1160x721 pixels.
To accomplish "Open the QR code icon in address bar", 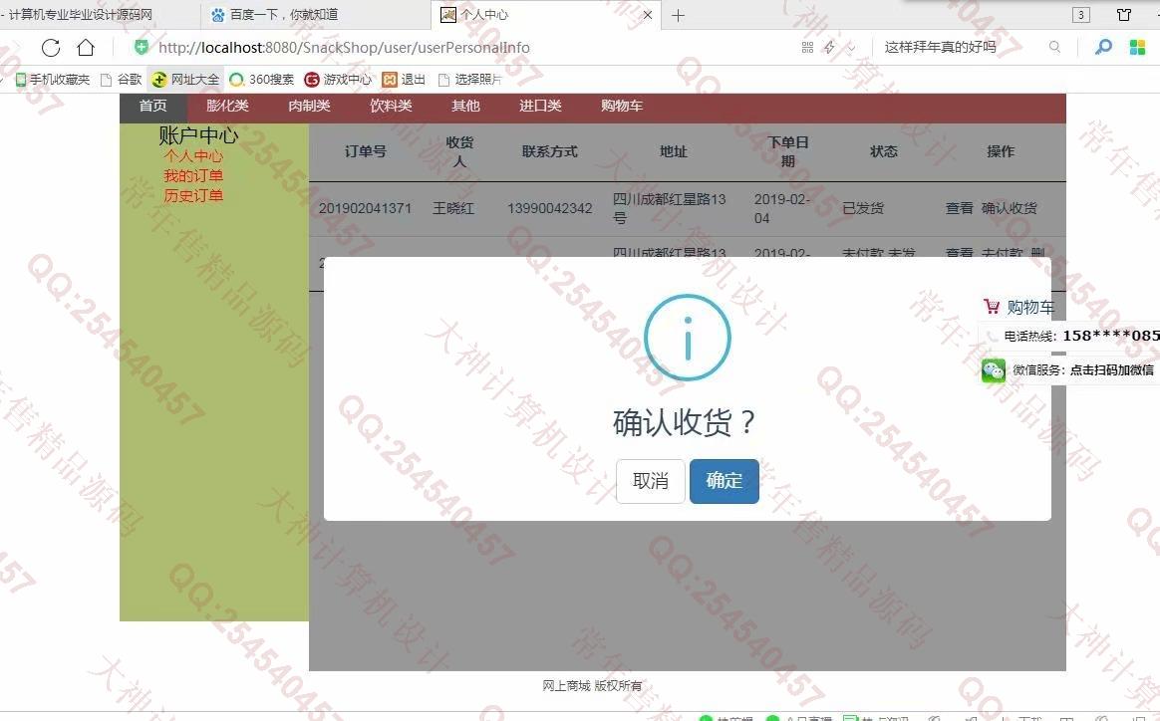I will (x=807, y=48).
